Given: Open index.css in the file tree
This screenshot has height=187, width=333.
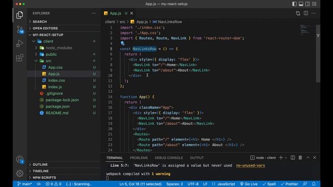Looking at the screenshot, I should pyautogui.click(x=63, y=81).
